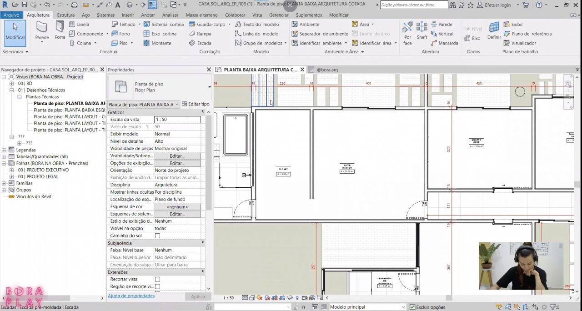Toggle Thin Lines in quick access toolbar

point(152,5)
